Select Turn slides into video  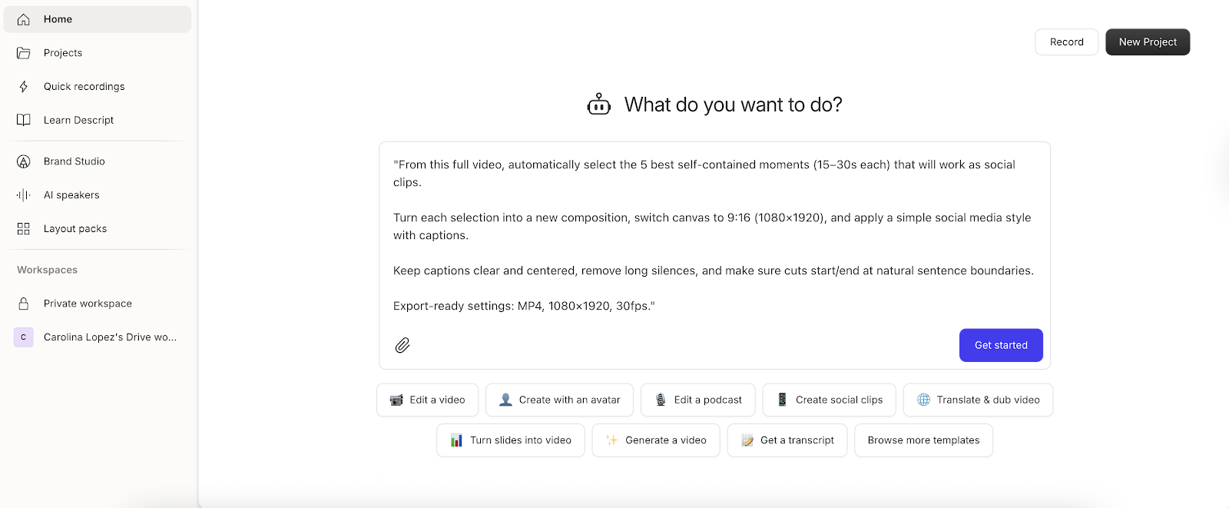pos(511,440)
